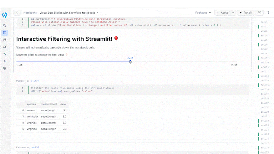
Task: Jump to cell27 in the outline
Action: 265,143
